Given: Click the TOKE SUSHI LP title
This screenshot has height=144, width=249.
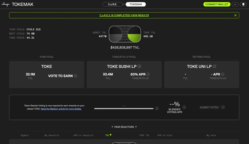Looking at the screenshot, I should (x=122, y=66).
